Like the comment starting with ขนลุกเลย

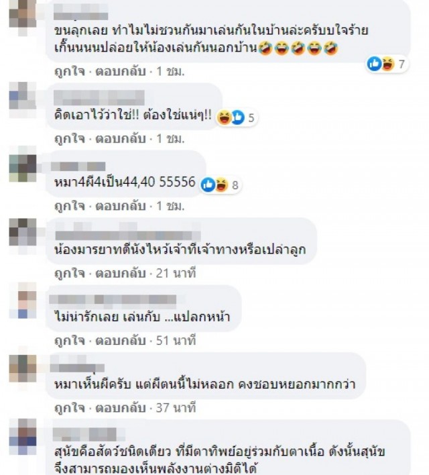(70, 72)
